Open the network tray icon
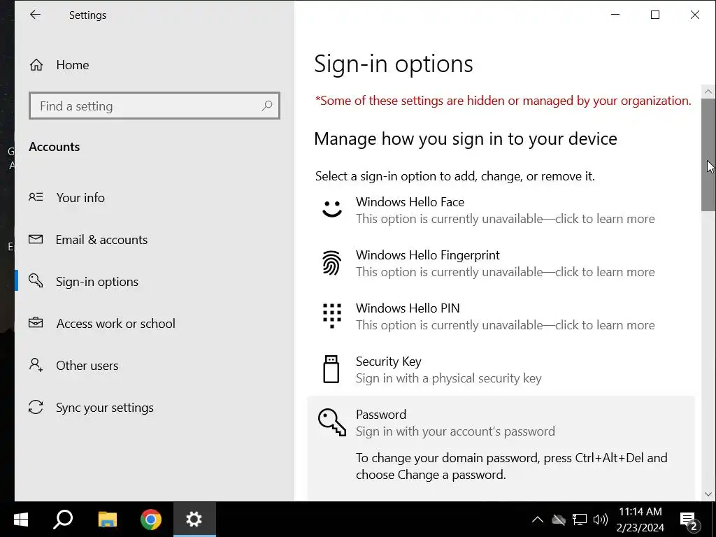Viewport: 716px width, 537px height. (580, 520)
